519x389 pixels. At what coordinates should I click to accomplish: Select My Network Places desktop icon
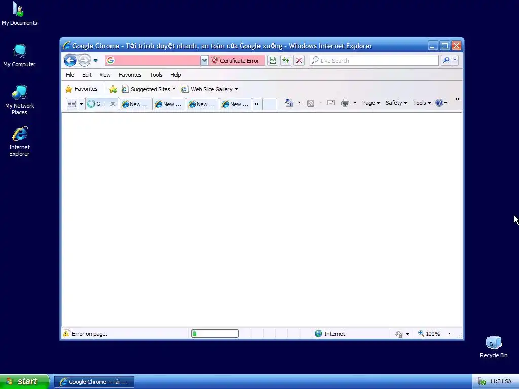20,100
